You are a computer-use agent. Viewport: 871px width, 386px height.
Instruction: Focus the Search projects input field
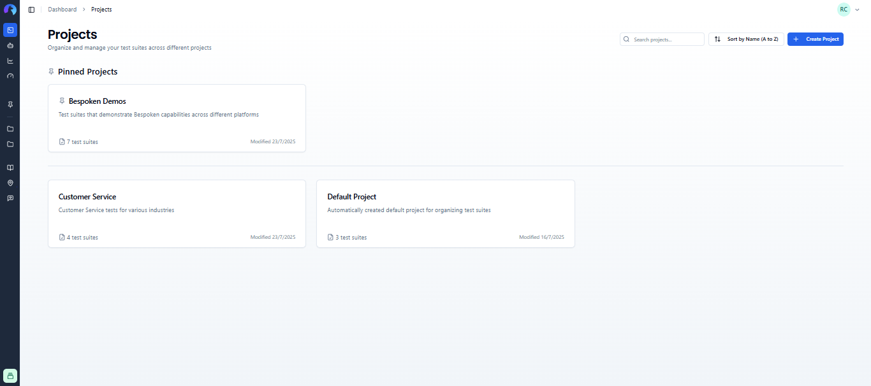point(662,39)
